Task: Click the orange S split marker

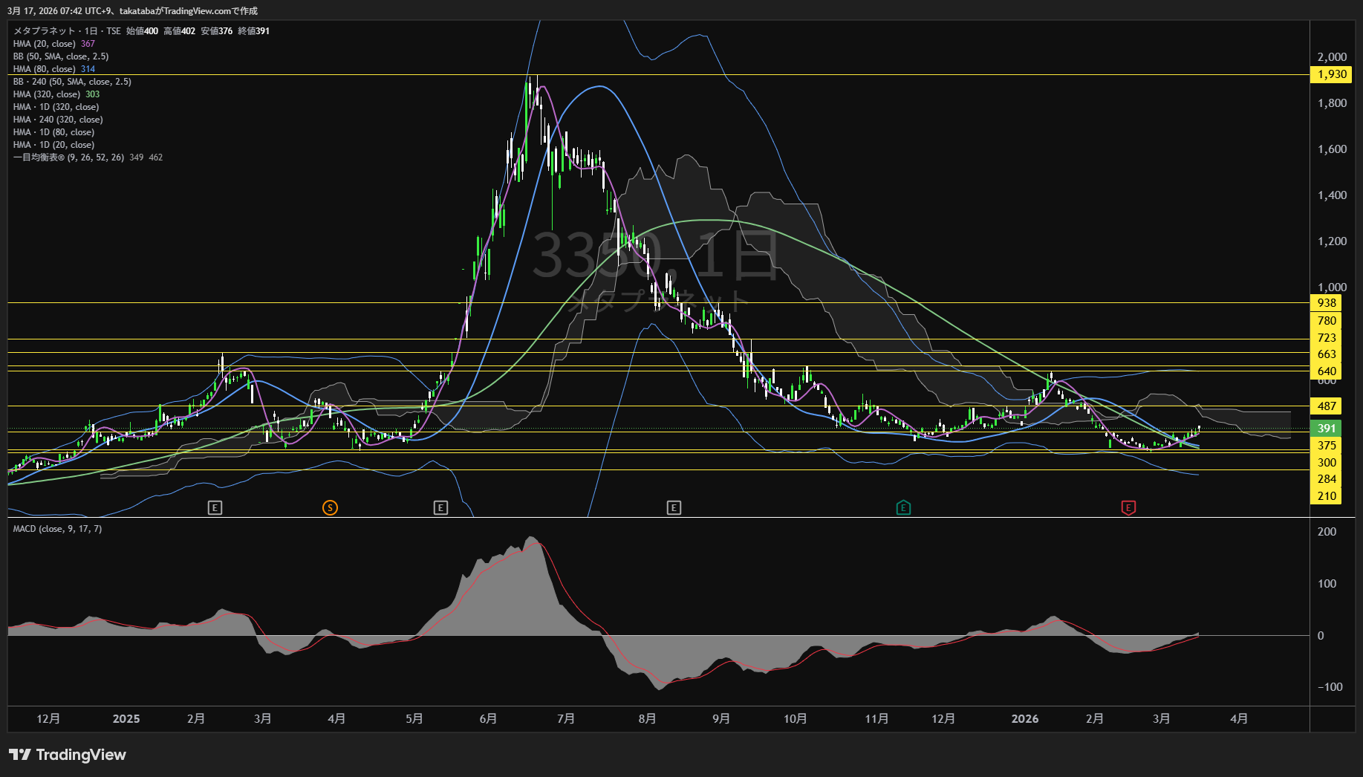Action: point(330,507)
